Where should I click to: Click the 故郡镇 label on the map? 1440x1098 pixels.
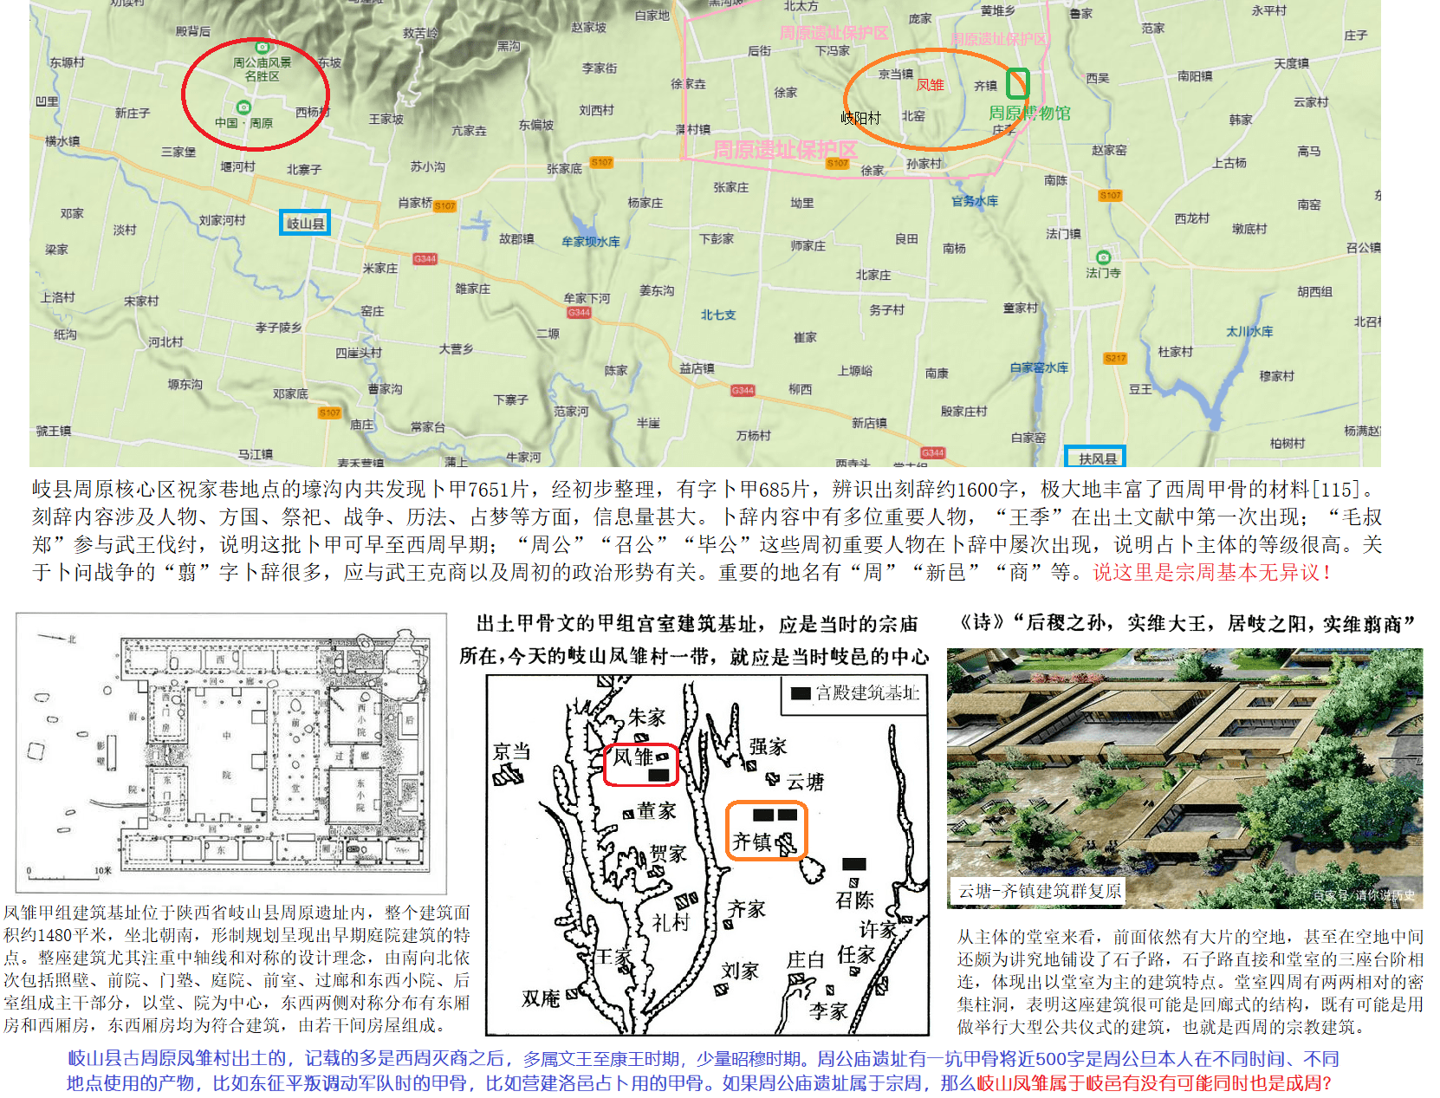point(516,238)
